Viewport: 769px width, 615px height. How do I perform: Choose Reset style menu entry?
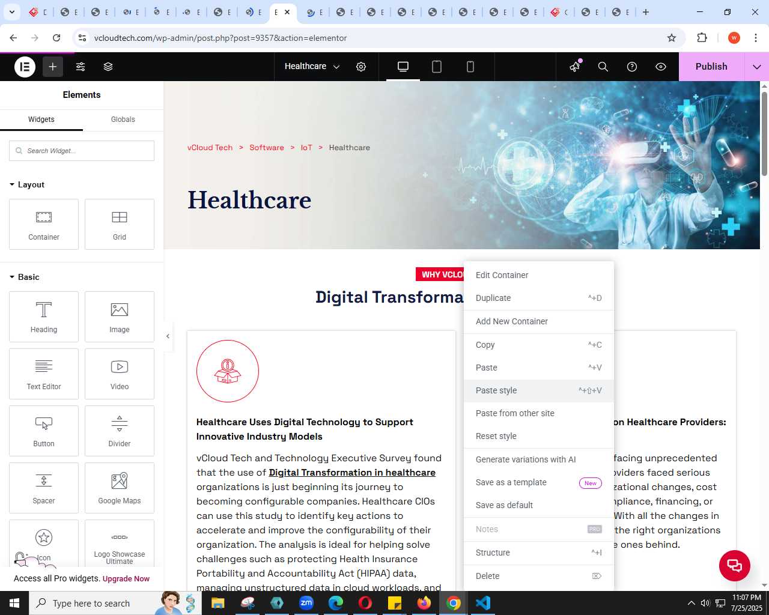(x=539, y=436)
